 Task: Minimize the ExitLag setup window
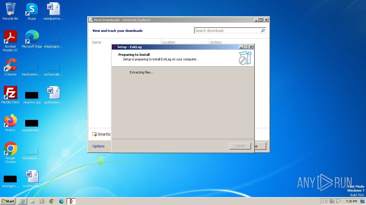pos(241,47)
